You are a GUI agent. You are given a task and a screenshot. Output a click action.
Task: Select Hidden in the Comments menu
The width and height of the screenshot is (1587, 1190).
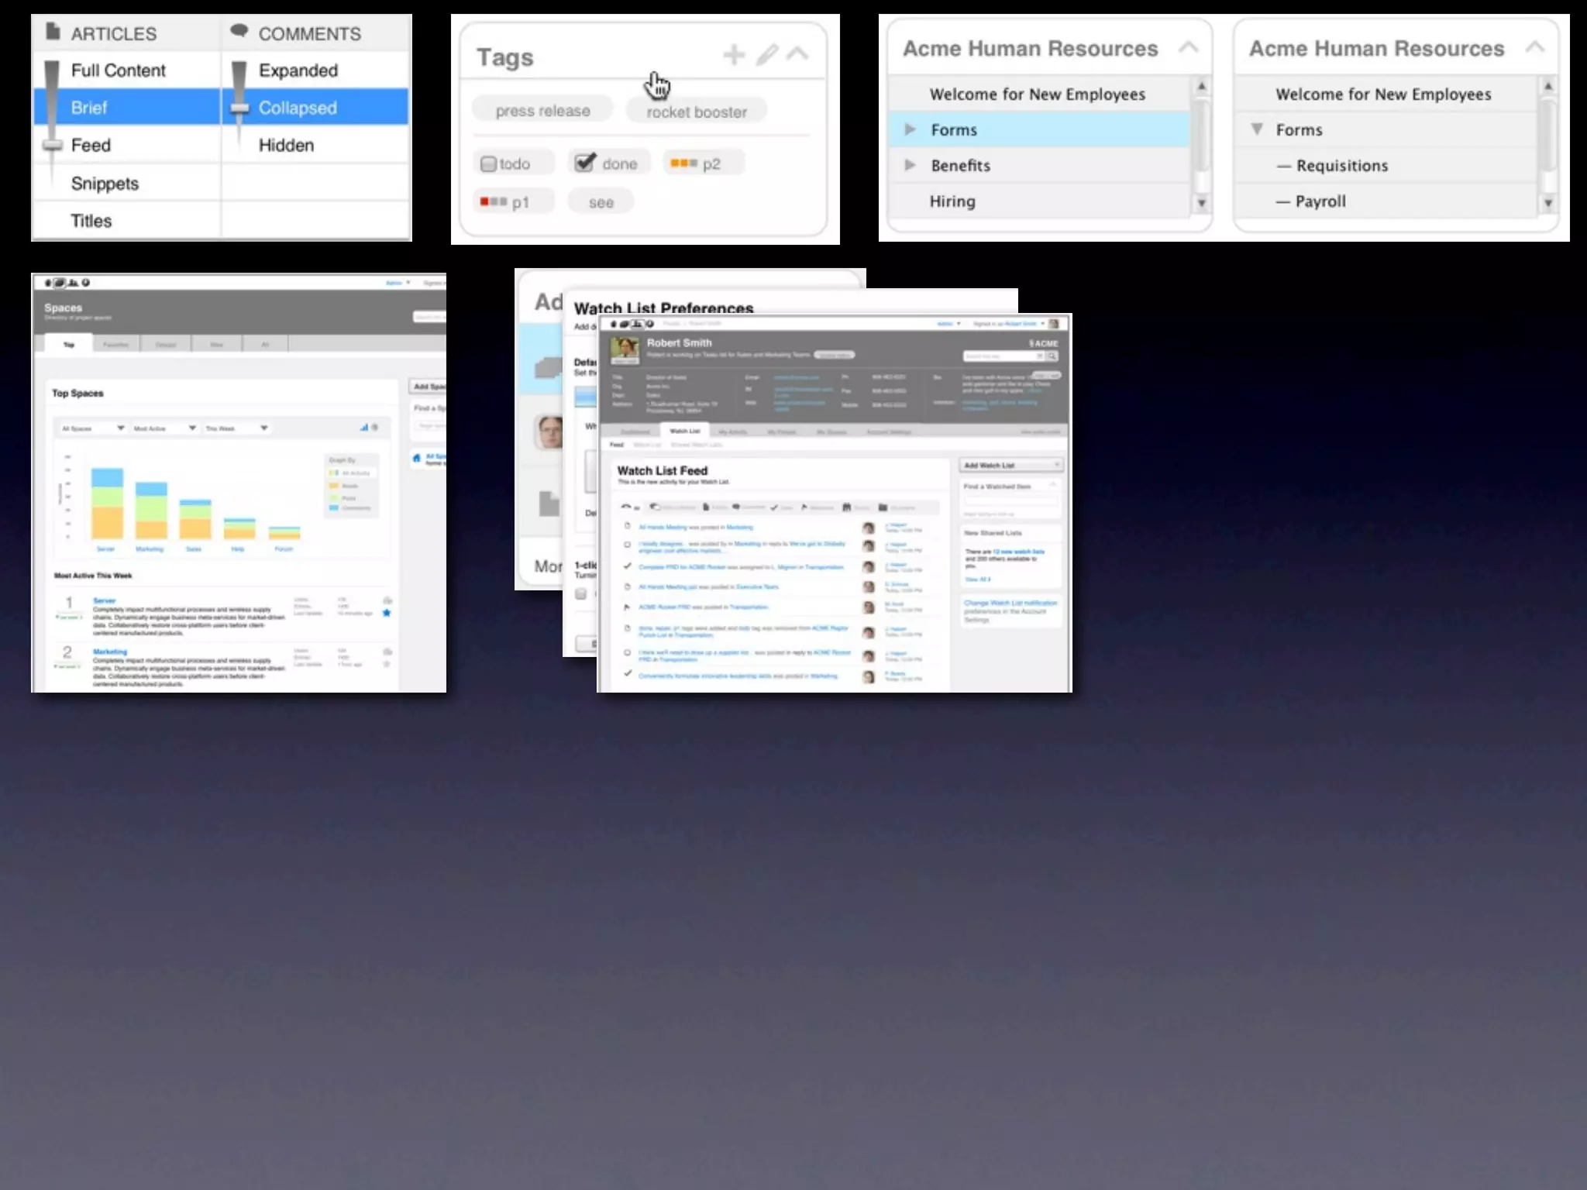tap(286, 146)
